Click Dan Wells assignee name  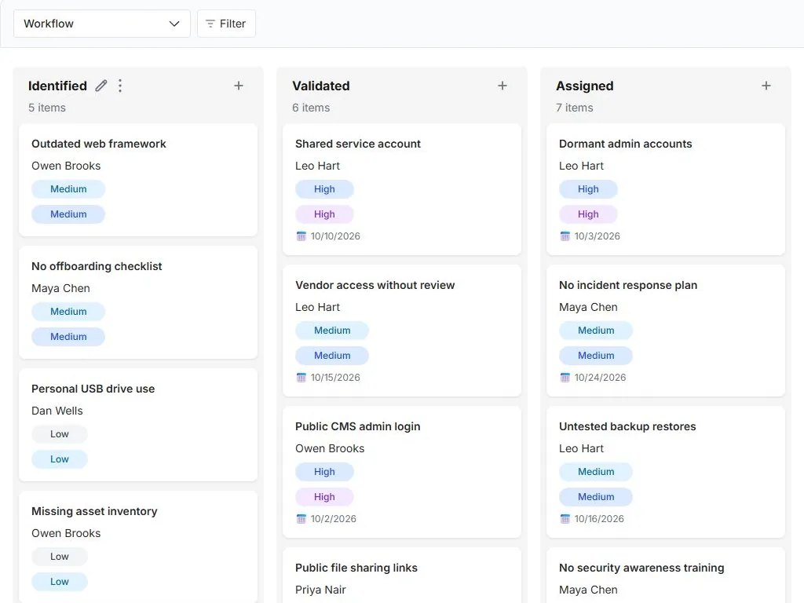click(57, 411)
